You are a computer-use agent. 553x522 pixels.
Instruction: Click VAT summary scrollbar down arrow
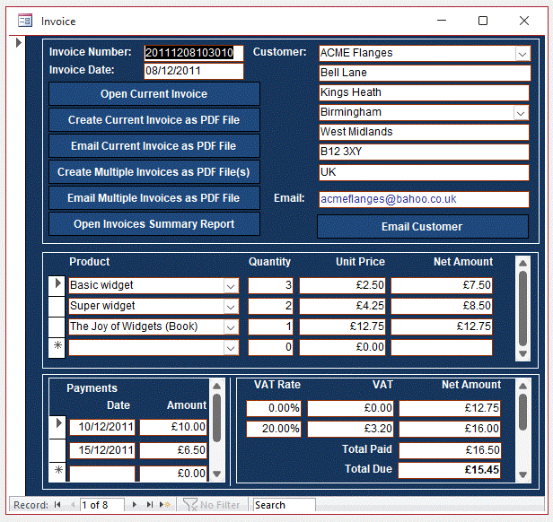click(x=522, y=474)
